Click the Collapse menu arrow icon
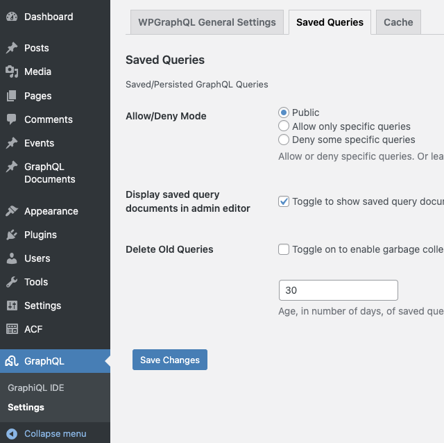The height and width of the screenshot is (443, 444). tap(12, 434)
